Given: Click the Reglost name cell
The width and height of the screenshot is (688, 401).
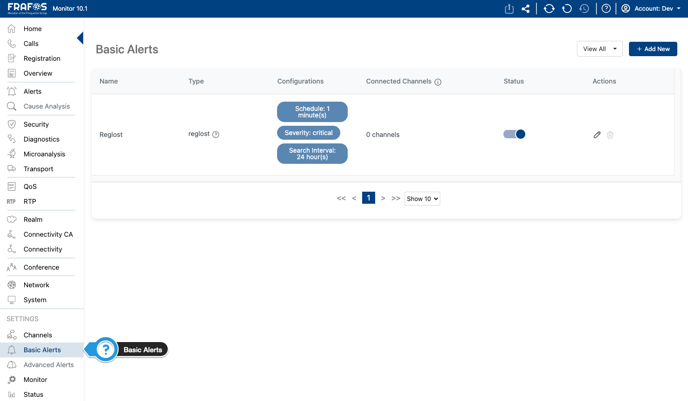Looking at the screenshot, I should [x=111, y=135].
